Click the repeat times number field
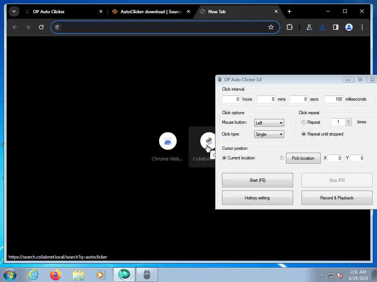This screenshot has width=377, height=282. (x=338, y=122)
